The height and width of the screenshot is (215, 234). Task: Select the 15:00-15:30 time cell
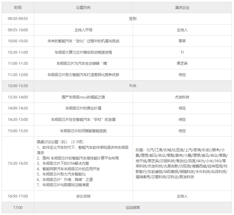(x=18, y=131)
